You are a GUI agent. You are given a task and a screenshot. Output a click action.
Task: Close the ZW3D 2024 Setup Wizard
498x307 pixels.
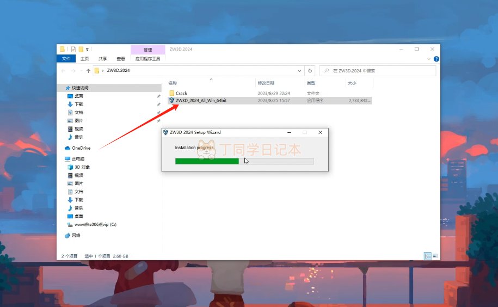click(x=320, y=132)
